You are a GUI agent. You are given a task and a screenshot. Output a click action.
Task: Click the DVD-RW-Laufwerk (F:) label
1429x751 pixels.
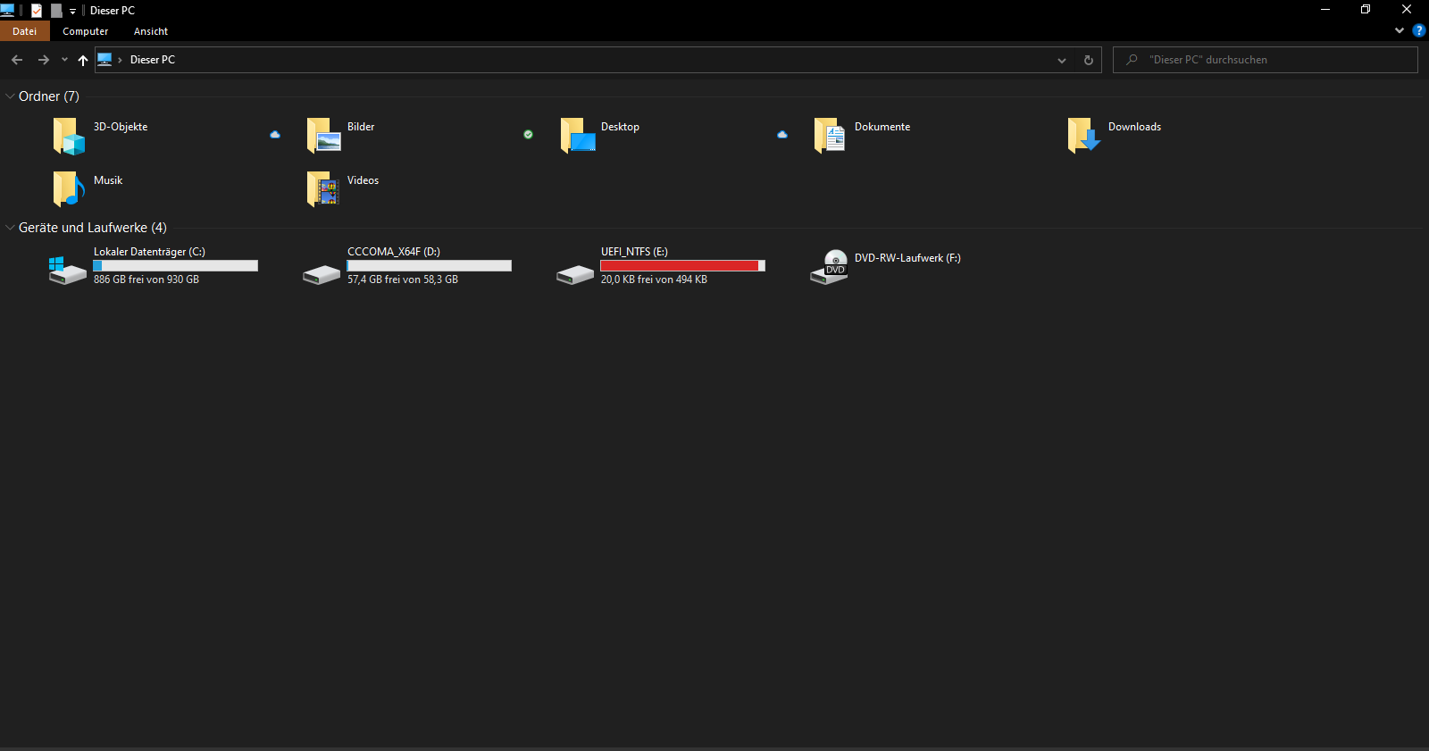click(x=907, y=258)
